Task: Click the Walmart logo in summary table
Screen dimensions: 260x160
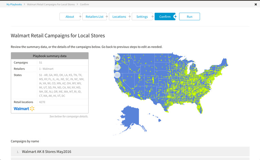Action: pos(24,109)
